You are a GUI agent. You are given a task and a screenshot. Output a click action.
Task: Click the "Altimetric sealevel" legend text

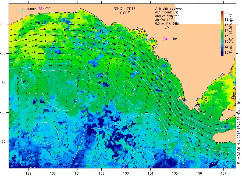pyautogui.click(x=169, y=9)
